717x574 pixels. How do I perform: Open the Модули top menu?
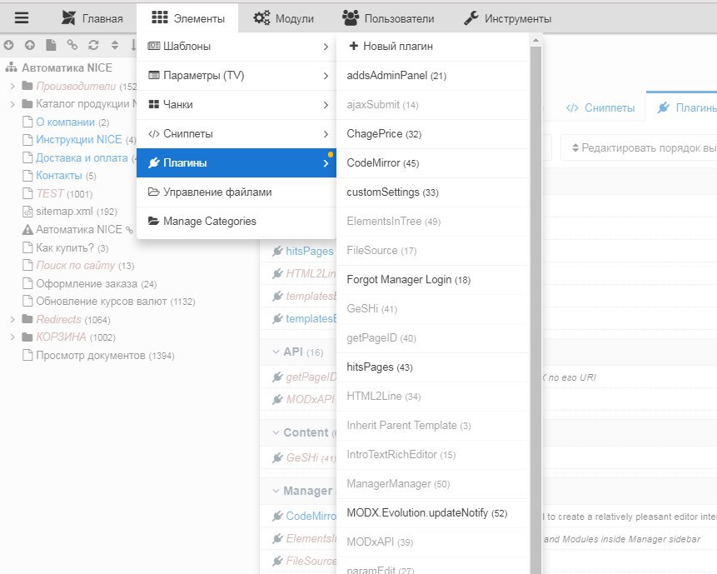click(x=283, y=18)
